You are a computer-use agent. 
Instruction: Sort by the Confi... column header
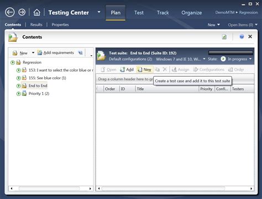point(223,89)
